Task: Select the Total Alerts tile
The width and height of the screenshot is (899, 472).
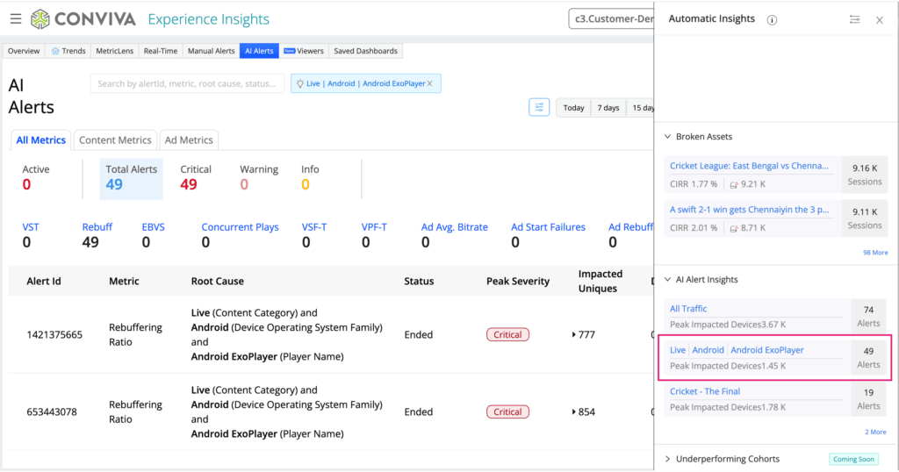Action: tap(132, 179)
